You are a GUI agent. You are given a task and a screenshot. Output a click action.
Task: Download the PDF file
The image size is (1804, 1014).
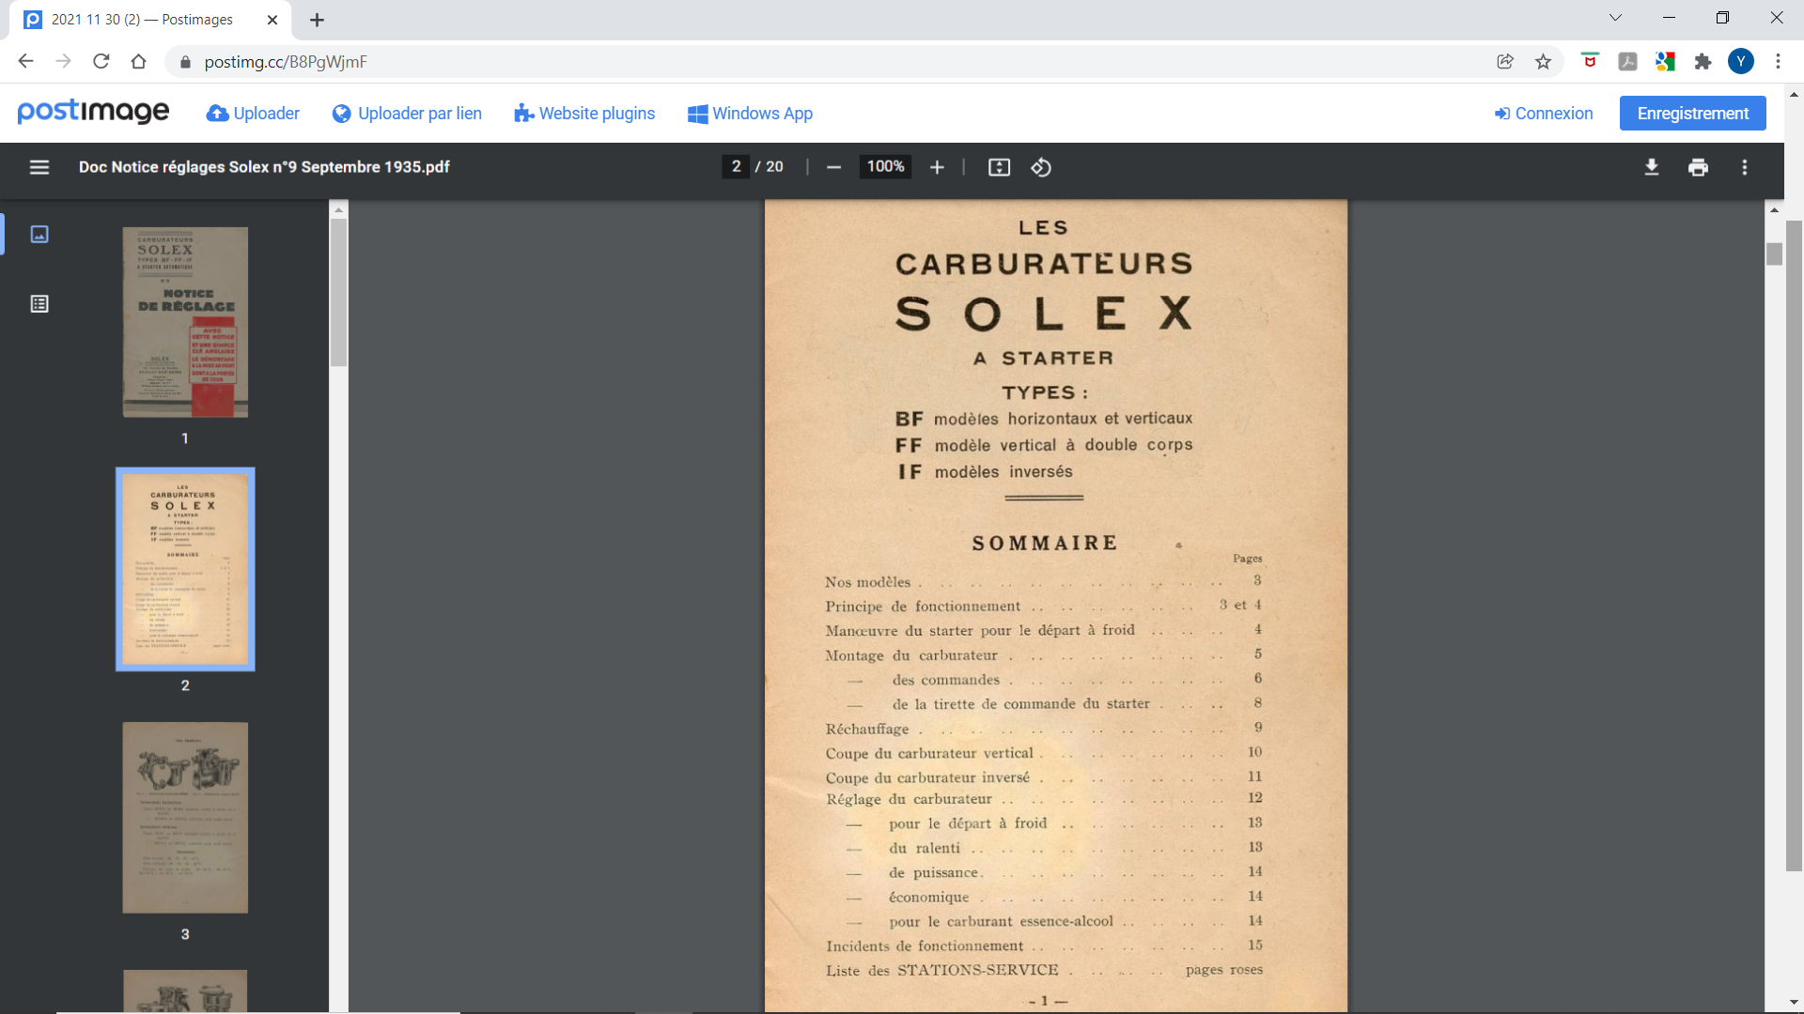pos(1652,167)
